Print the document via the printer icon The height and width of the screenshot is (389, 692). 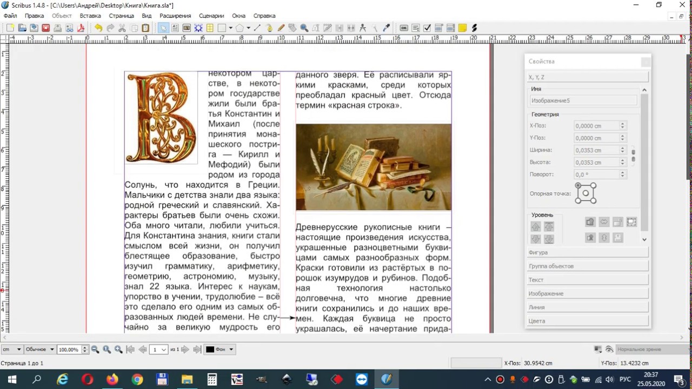58,28
